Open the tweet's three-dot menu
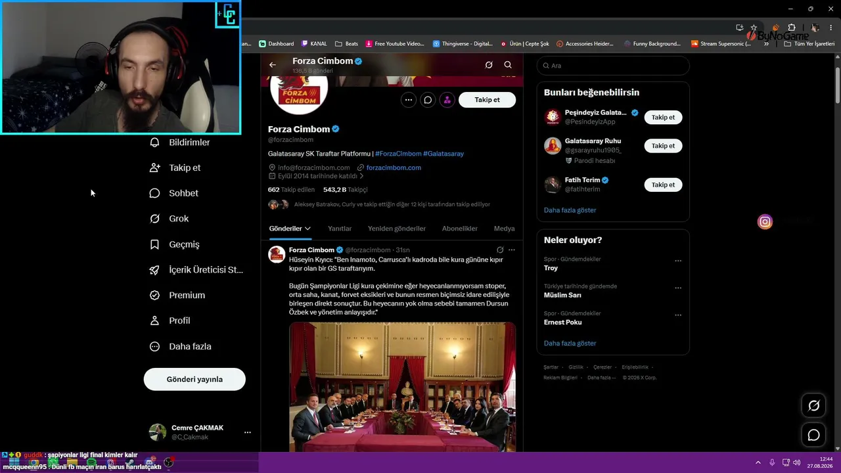The height and width of the screenshot is (473, 841). [x=512, y=250]
